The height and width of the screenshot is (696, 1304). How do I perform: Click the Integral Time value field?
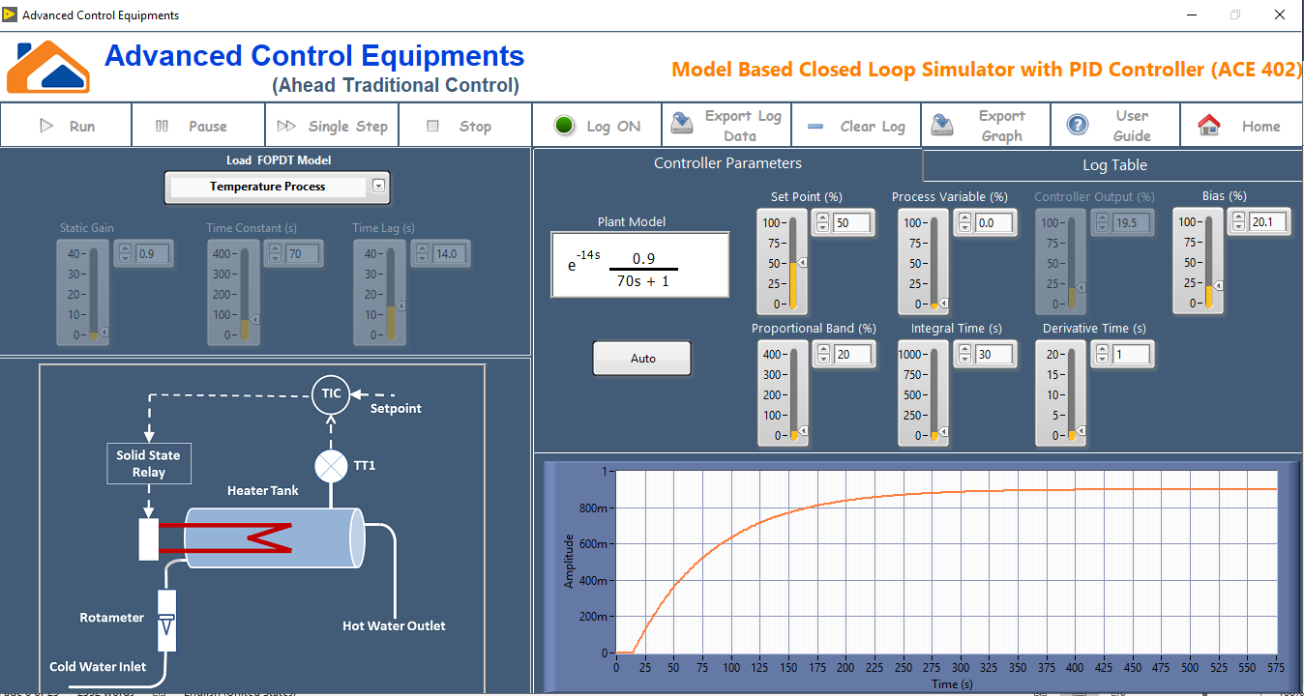point(994,355)
